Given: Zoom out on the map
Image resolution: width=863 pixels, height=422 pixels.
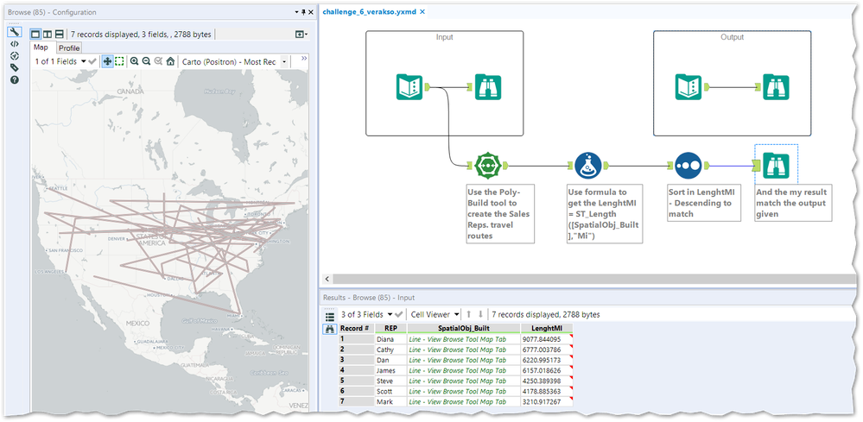Looking at the screenshot, I should [146, 61].
